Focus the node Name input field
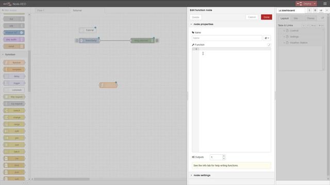This screenshot has width=330, height=185. (227, 38)
